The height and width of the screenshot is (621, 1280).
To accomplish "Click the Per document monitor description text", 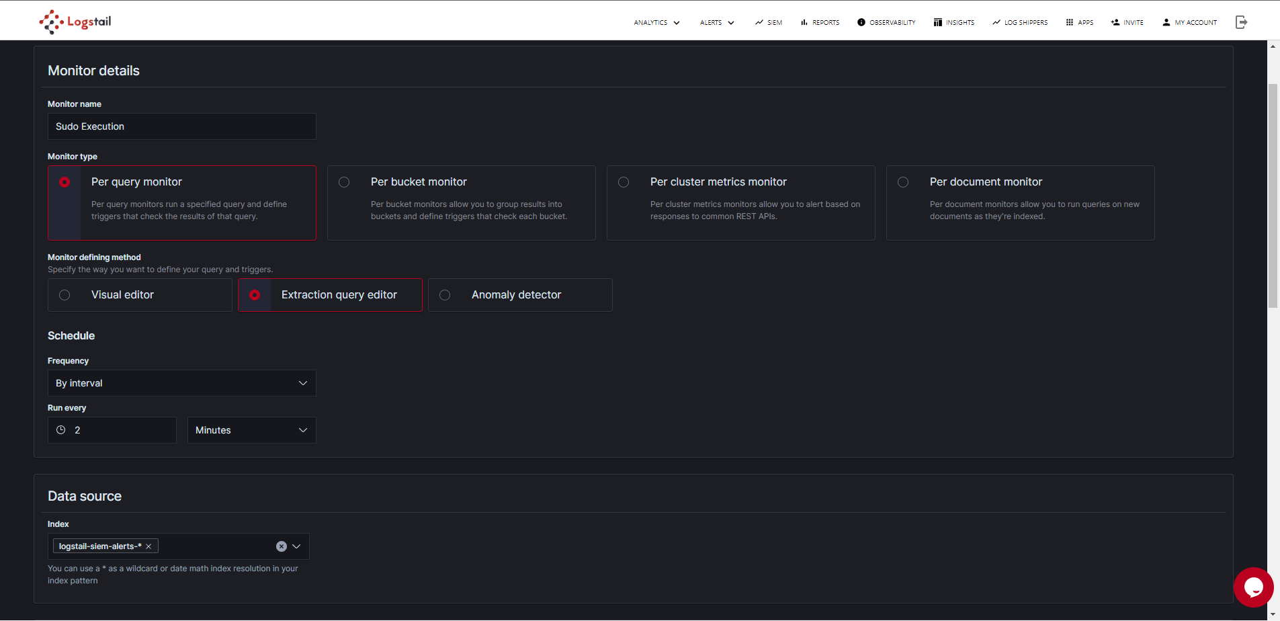I will [1035, 210].
